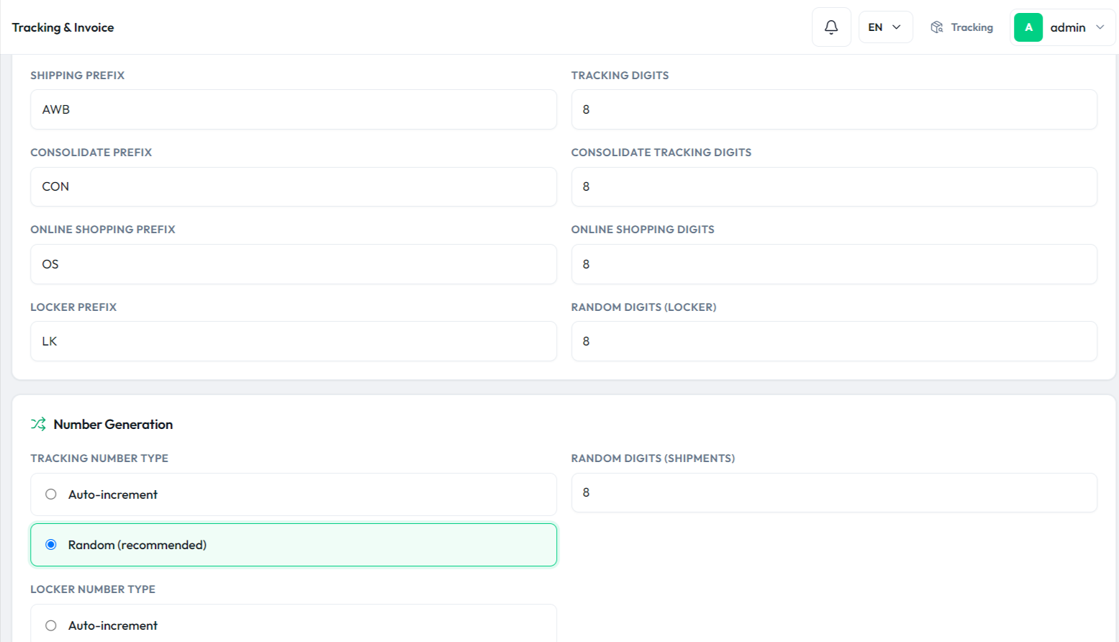
Task: Click the Locker Number Type label
Action: (x=93, y=589)
